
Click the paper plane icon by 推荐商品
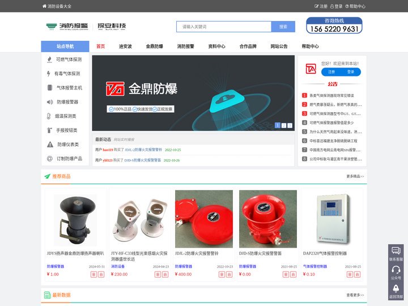click(48, 176)
